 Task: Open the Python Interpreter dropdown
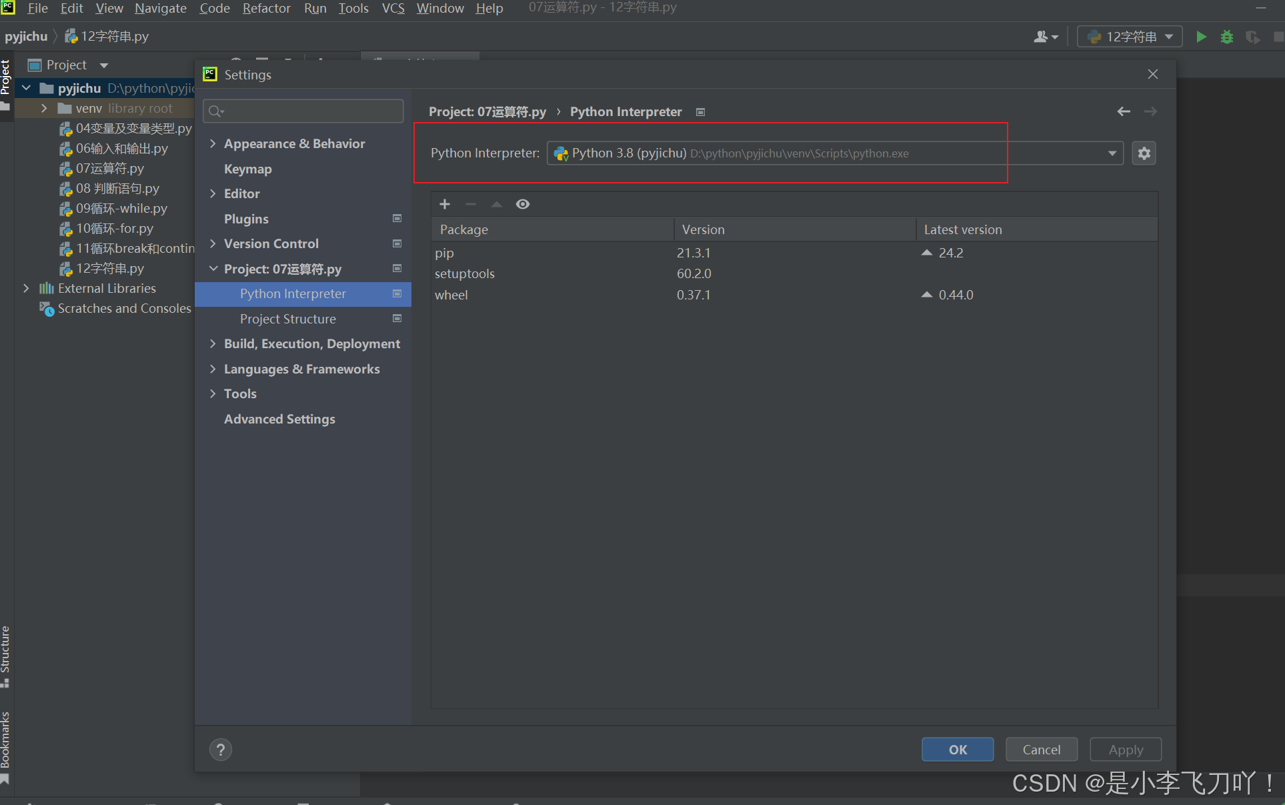tap(1112, 153)
